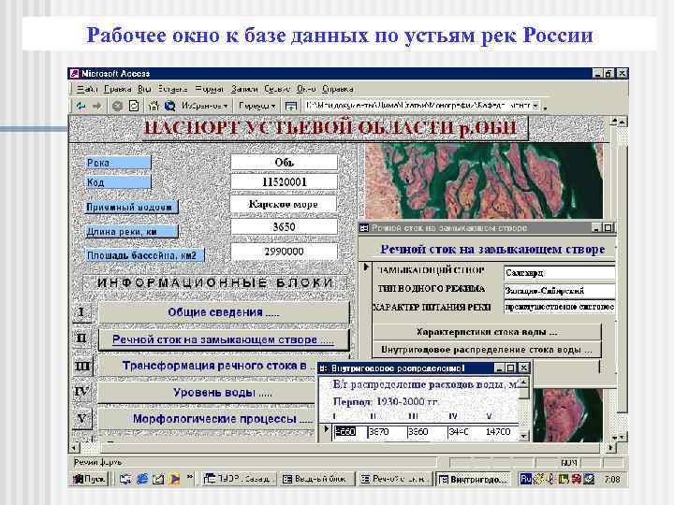Click the code field 11520001
Image resolution: width=674 pixels, height=505 pixels.
click(x=285, y=182)
